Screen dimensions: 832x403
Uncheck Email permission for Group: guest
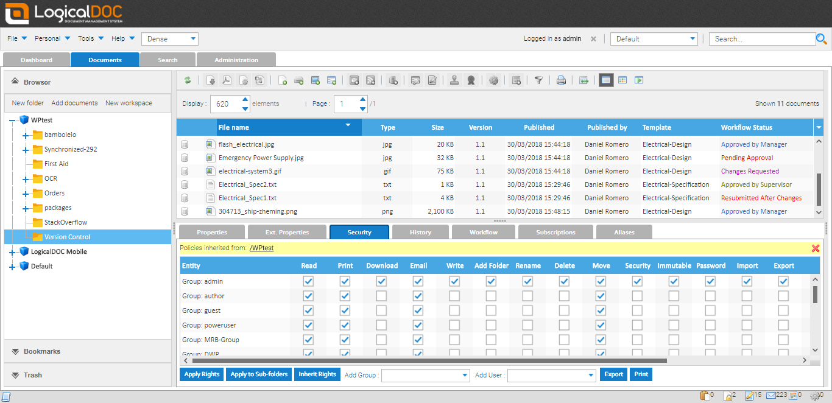pos(418,310)
